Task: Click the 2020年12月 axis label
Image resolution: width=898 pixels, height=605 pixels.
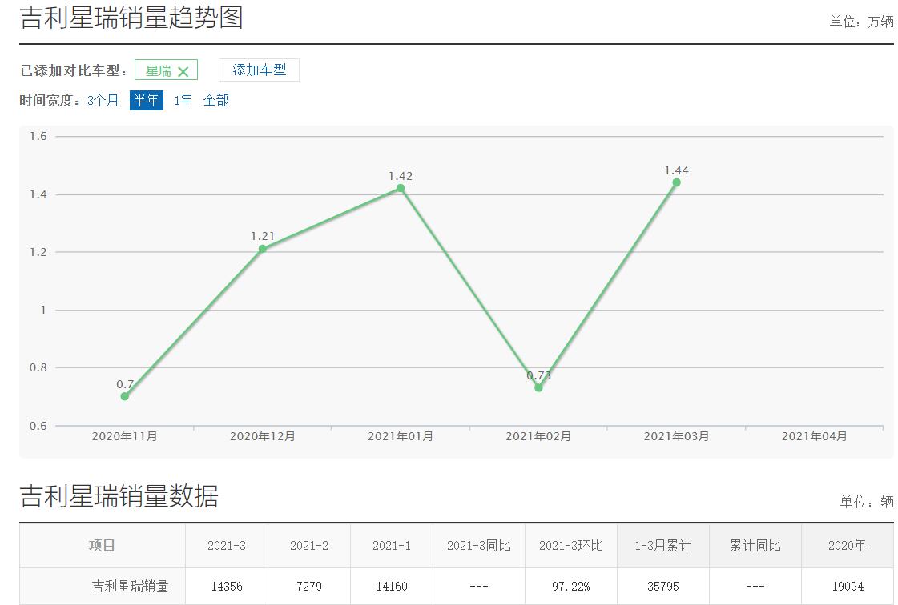Action: pyautogui.click(x=262, y=437)
